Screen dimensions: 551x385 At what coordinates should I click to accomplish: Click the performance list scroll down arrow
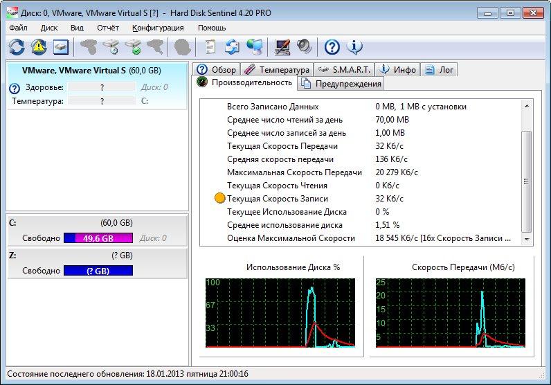pos(526,239)
